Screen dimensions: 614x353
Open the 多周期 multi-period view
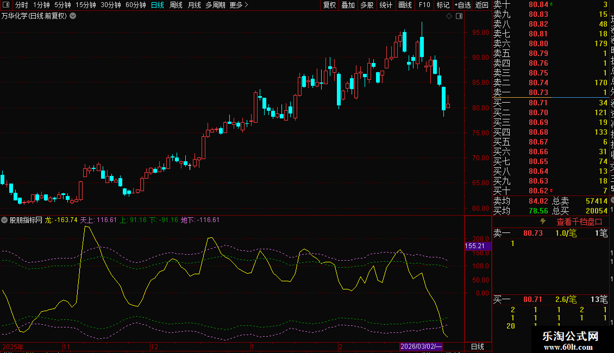point(215,5)
